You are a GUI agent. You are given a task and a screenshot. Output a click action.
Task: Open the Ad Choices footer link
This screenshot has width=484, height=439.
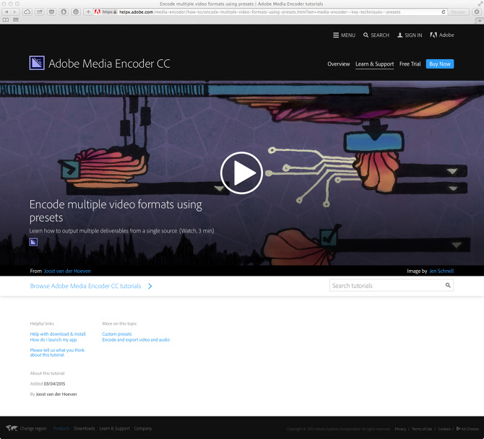point(467,429)
